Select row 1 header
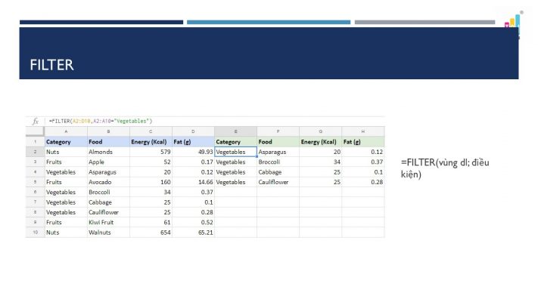This screenshot has height=302, width=538. point(36,141)
